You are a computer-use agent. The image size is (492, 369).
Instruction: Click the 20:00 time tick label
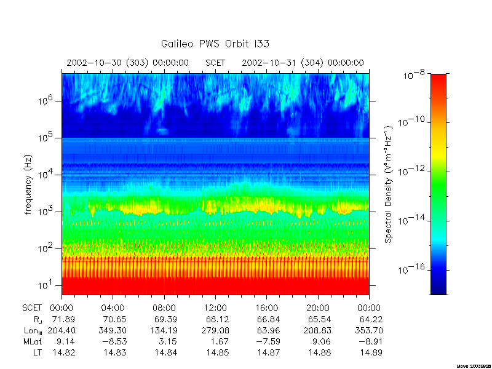[318, 308]
